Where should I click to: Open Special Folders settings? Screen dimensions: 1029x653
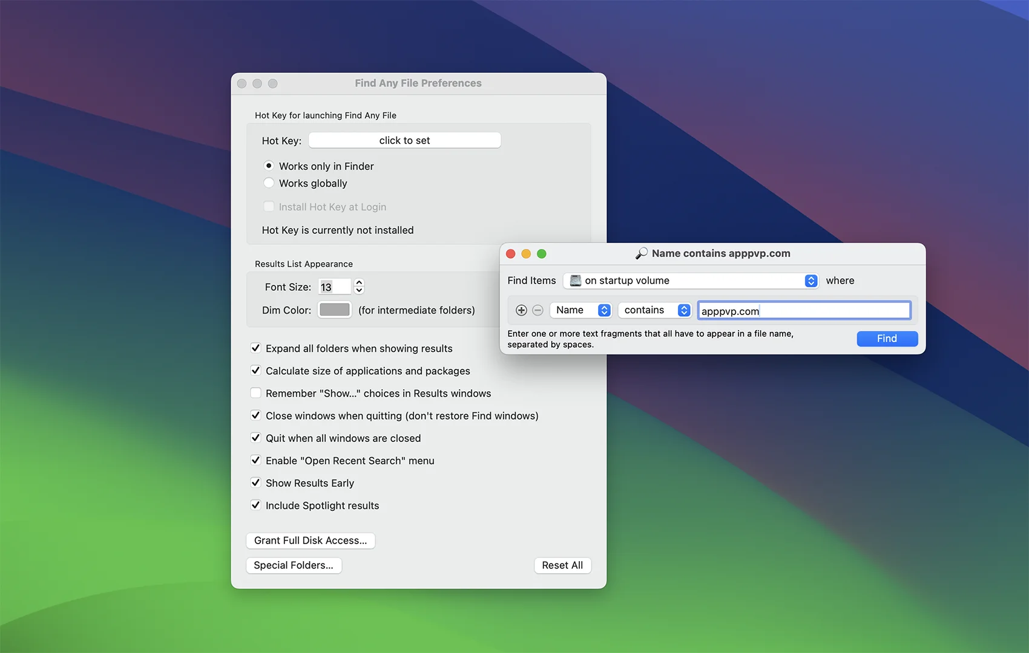point(294,565)
